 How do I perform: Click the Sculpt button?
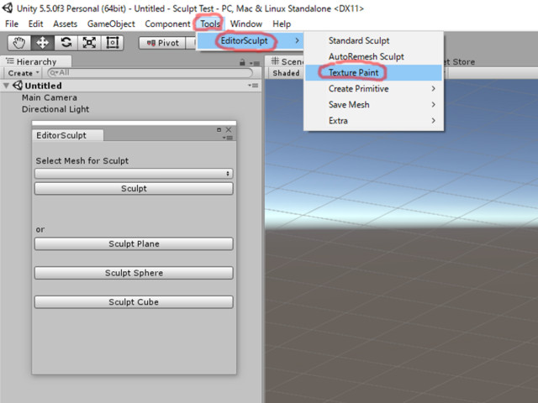tap(134, 188)
